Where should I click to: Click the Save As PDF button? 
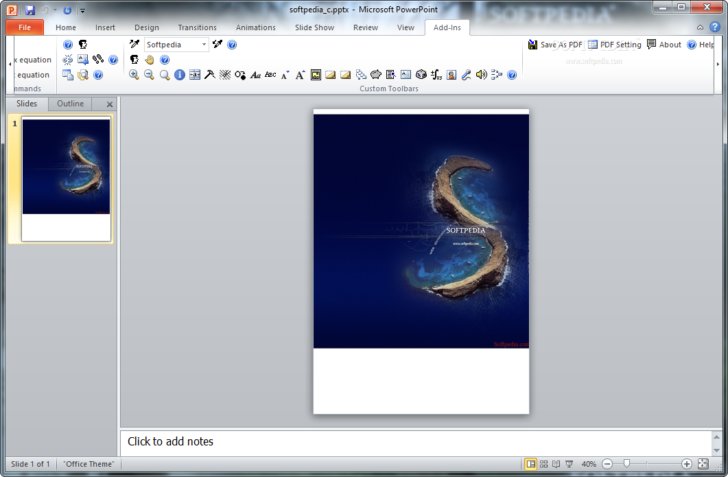(x=555, y=45)
